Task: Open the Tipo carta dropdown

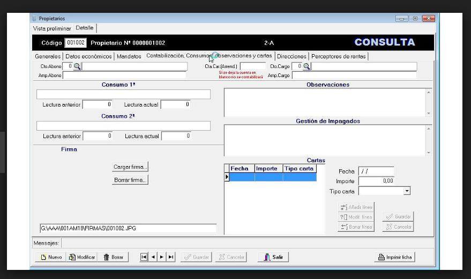Action: pyautogui.click(x=407, y=191)
